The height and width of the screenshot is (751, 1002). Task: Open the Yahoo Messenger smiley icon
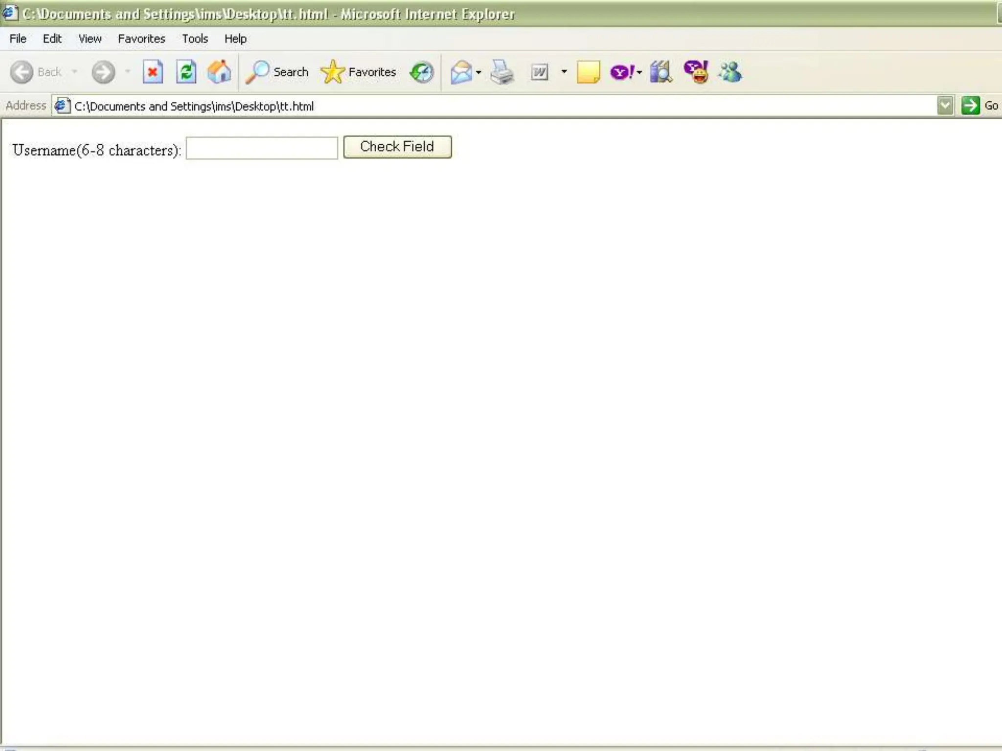coord(696,72)
